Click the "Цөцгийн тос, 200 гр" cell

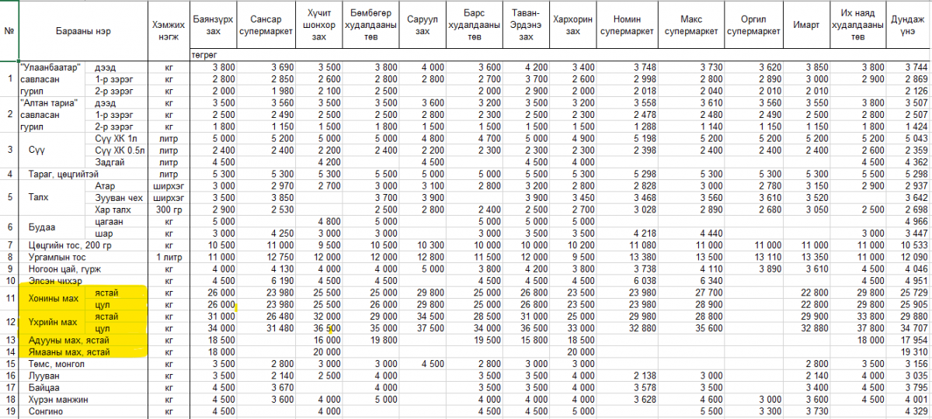click(x=71, y=245)
